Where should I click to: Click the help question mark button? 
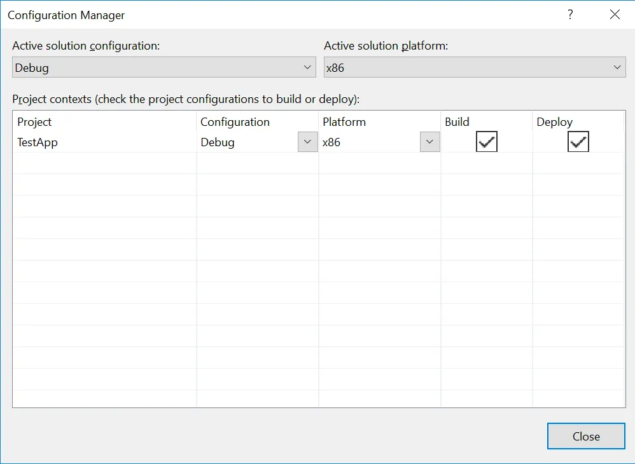570,15
